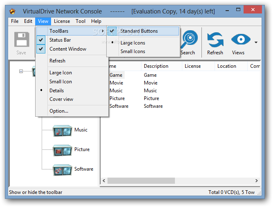Click the scroll right arrow

pyautogui.click(x=257, y=180)
